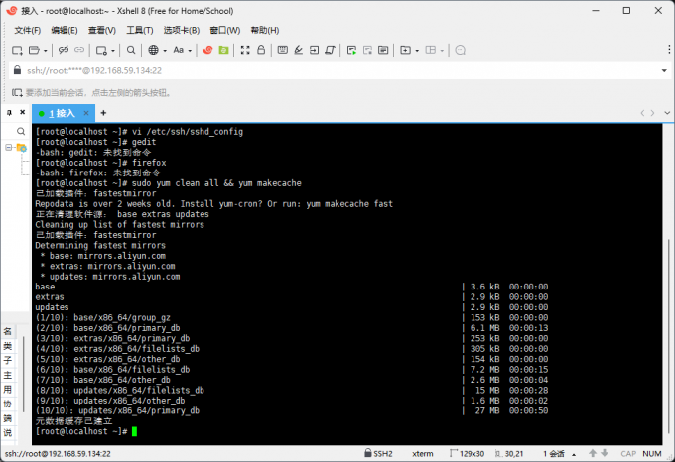Open the 窗口(W) menu

pyautogui.click(x=224, y=30)
